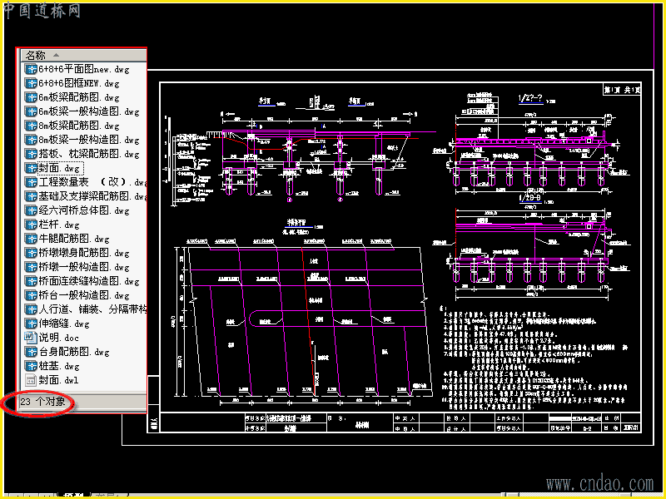Select the Word document icon for 说明.doc
The width and height of the screenshot is (666, 499).
tap(31, 338)
